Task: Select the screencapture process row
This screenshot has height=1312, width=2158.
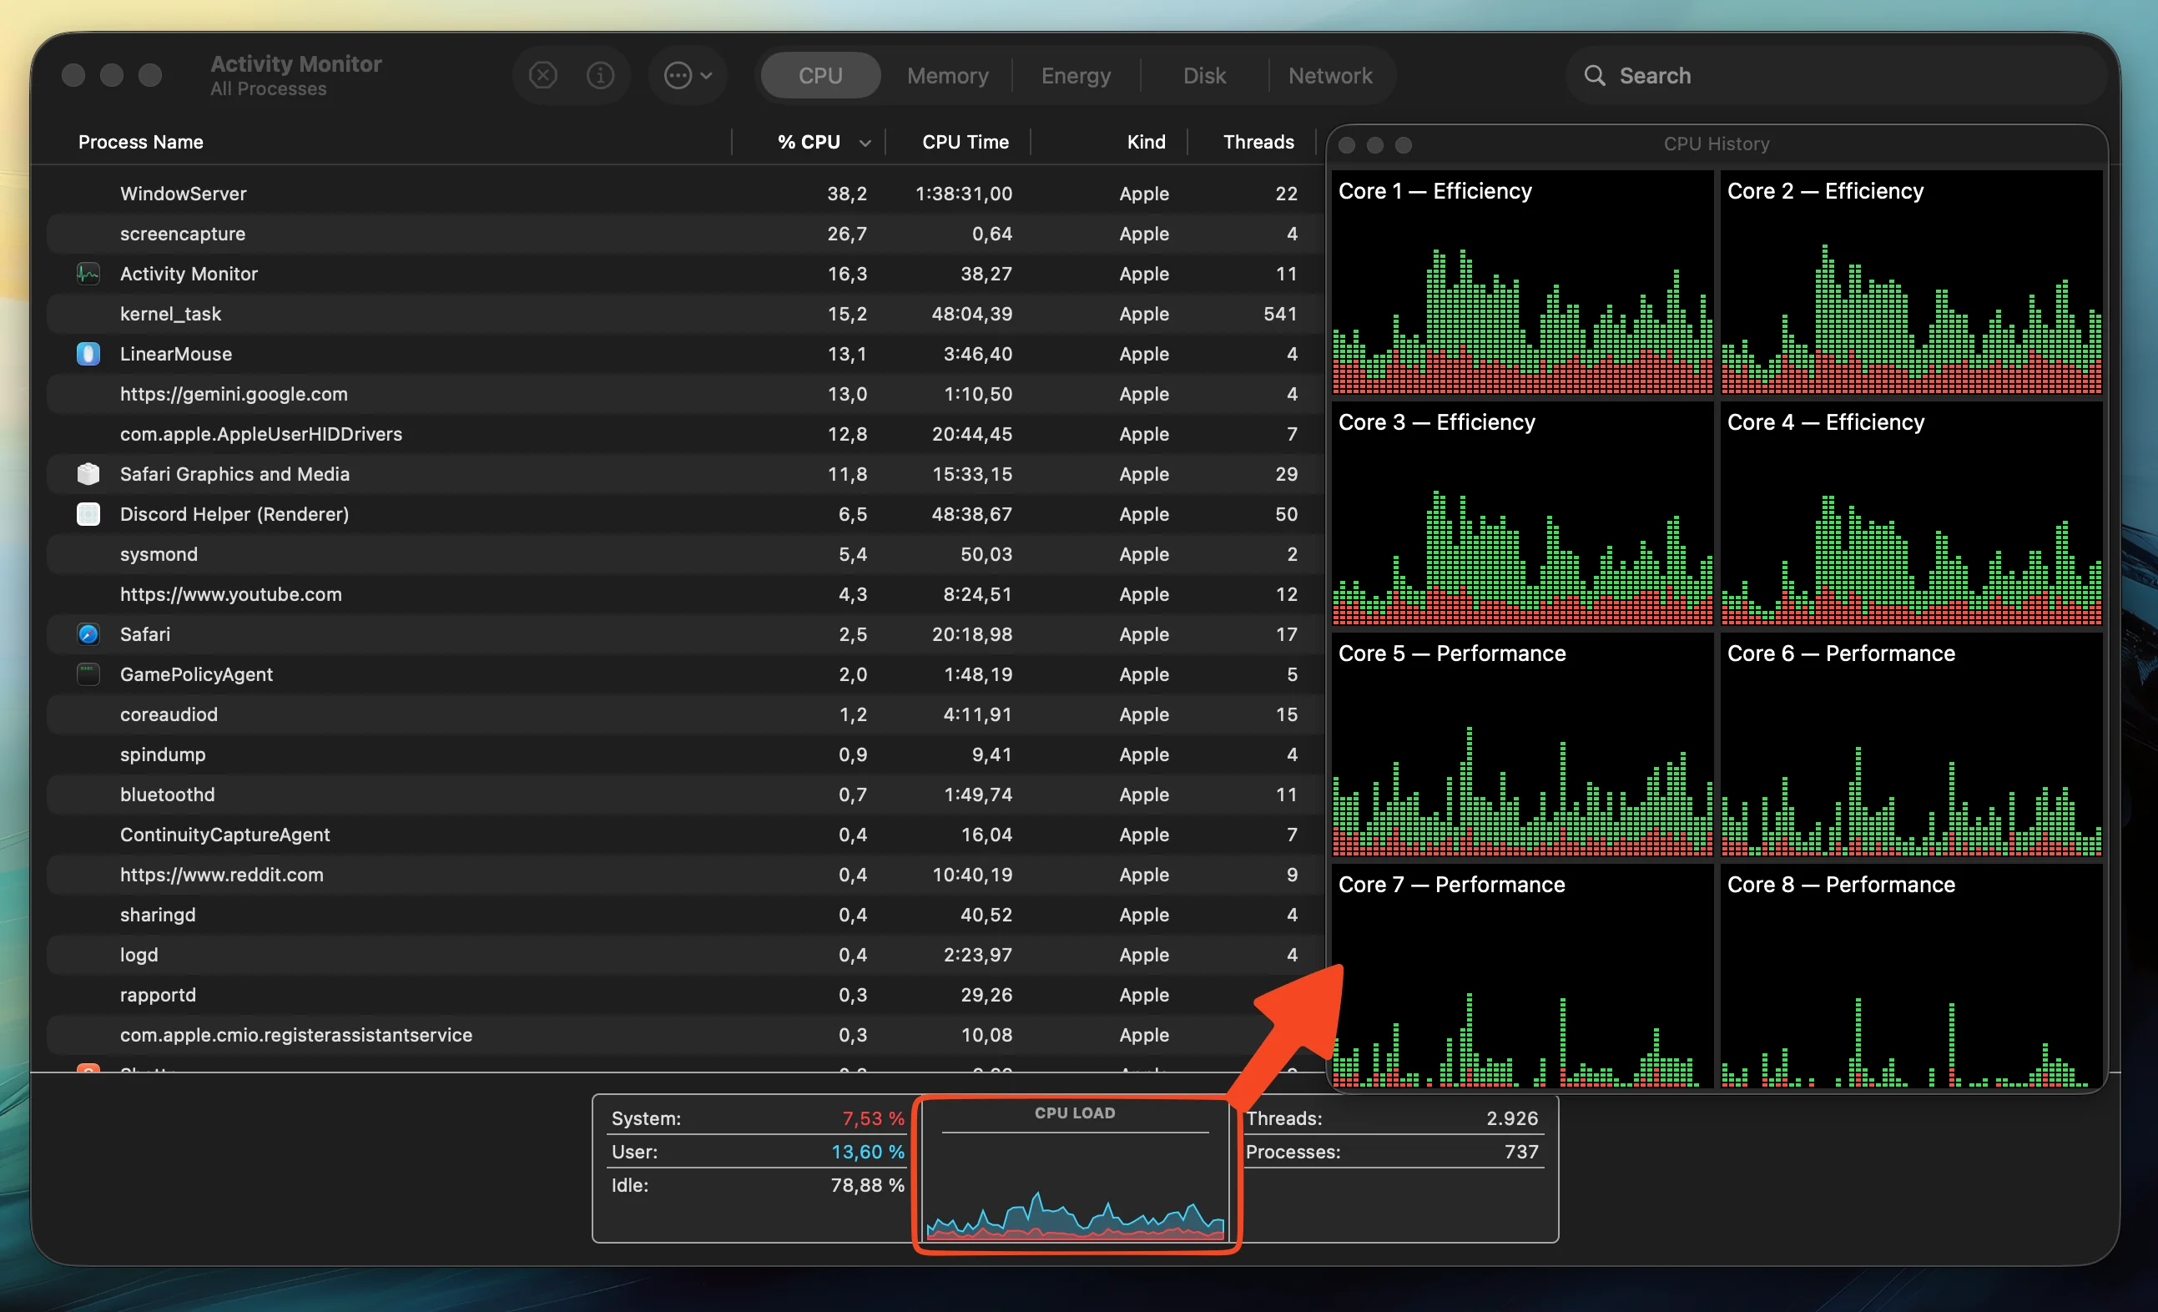Action: 685,234
